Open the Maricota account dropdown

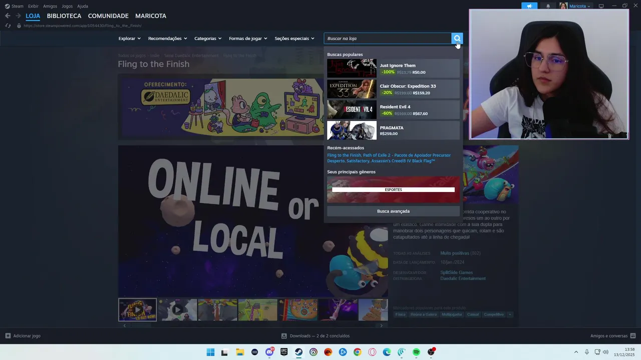pos(580,6)
